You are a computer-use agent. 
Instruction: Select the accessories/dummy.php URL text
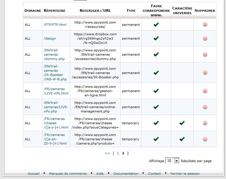[95, 55]
